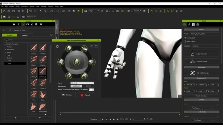The height and width of the screenshot is (125, 223).
Task: Collapse the Gesture tree node
Action: coord(6,58)
